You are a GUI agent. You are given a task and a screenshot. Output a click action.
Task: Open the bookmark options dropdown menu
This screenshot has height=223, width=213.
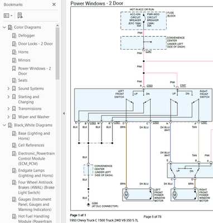click(8, 16)
